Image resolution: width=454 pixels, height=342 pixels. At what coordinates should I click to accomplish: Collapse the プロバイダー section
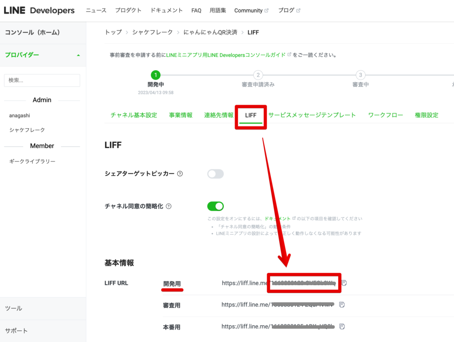point(78,55)
